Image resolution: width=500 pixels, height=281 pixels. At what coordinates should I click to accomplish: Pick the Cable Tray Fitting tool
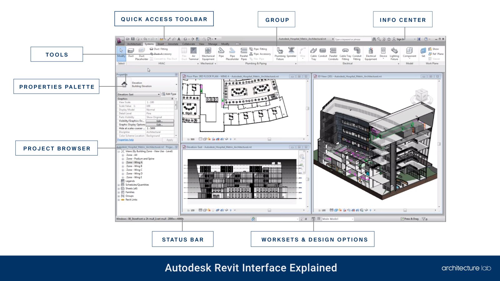(x=345, y=54)
